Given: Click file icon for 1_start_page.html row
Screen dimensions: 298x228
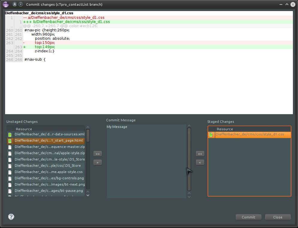Looking at the screenshot, I should click(10, 141).
